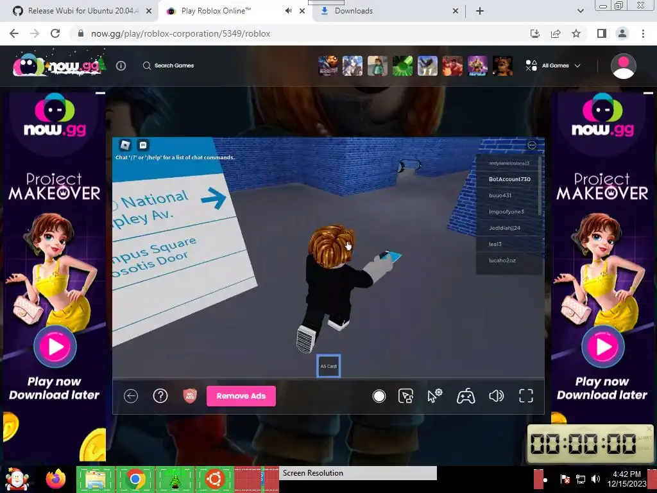This screenshot has height=493, width=657.
Task: Close the Downloads tab
Action: coord(456,12)
